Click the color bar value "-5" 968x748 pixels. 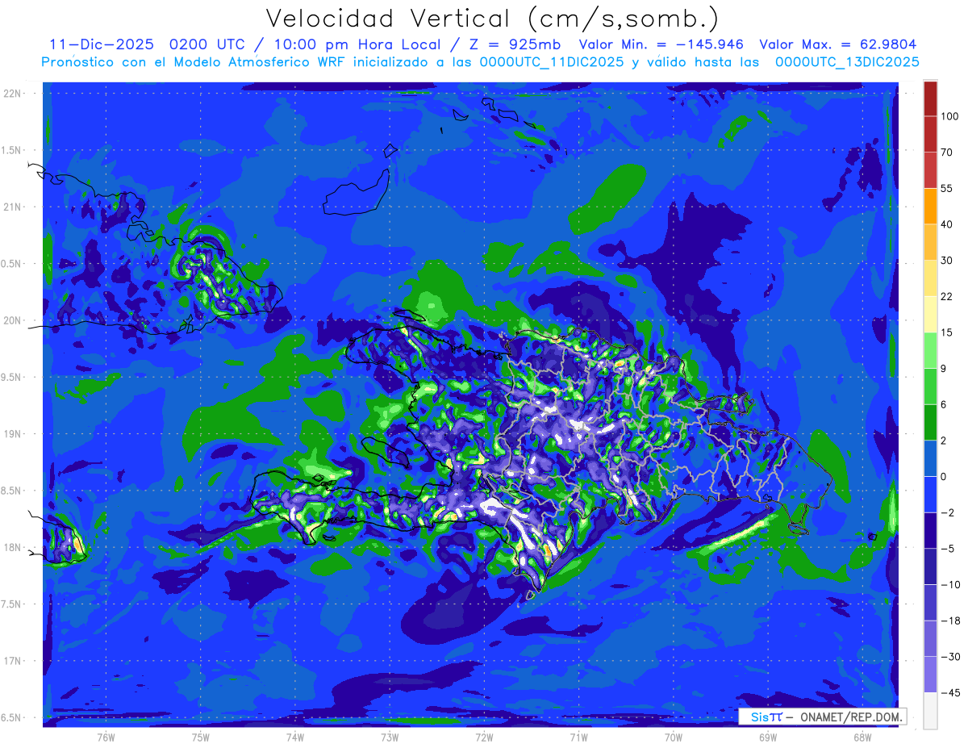(947, 549)
